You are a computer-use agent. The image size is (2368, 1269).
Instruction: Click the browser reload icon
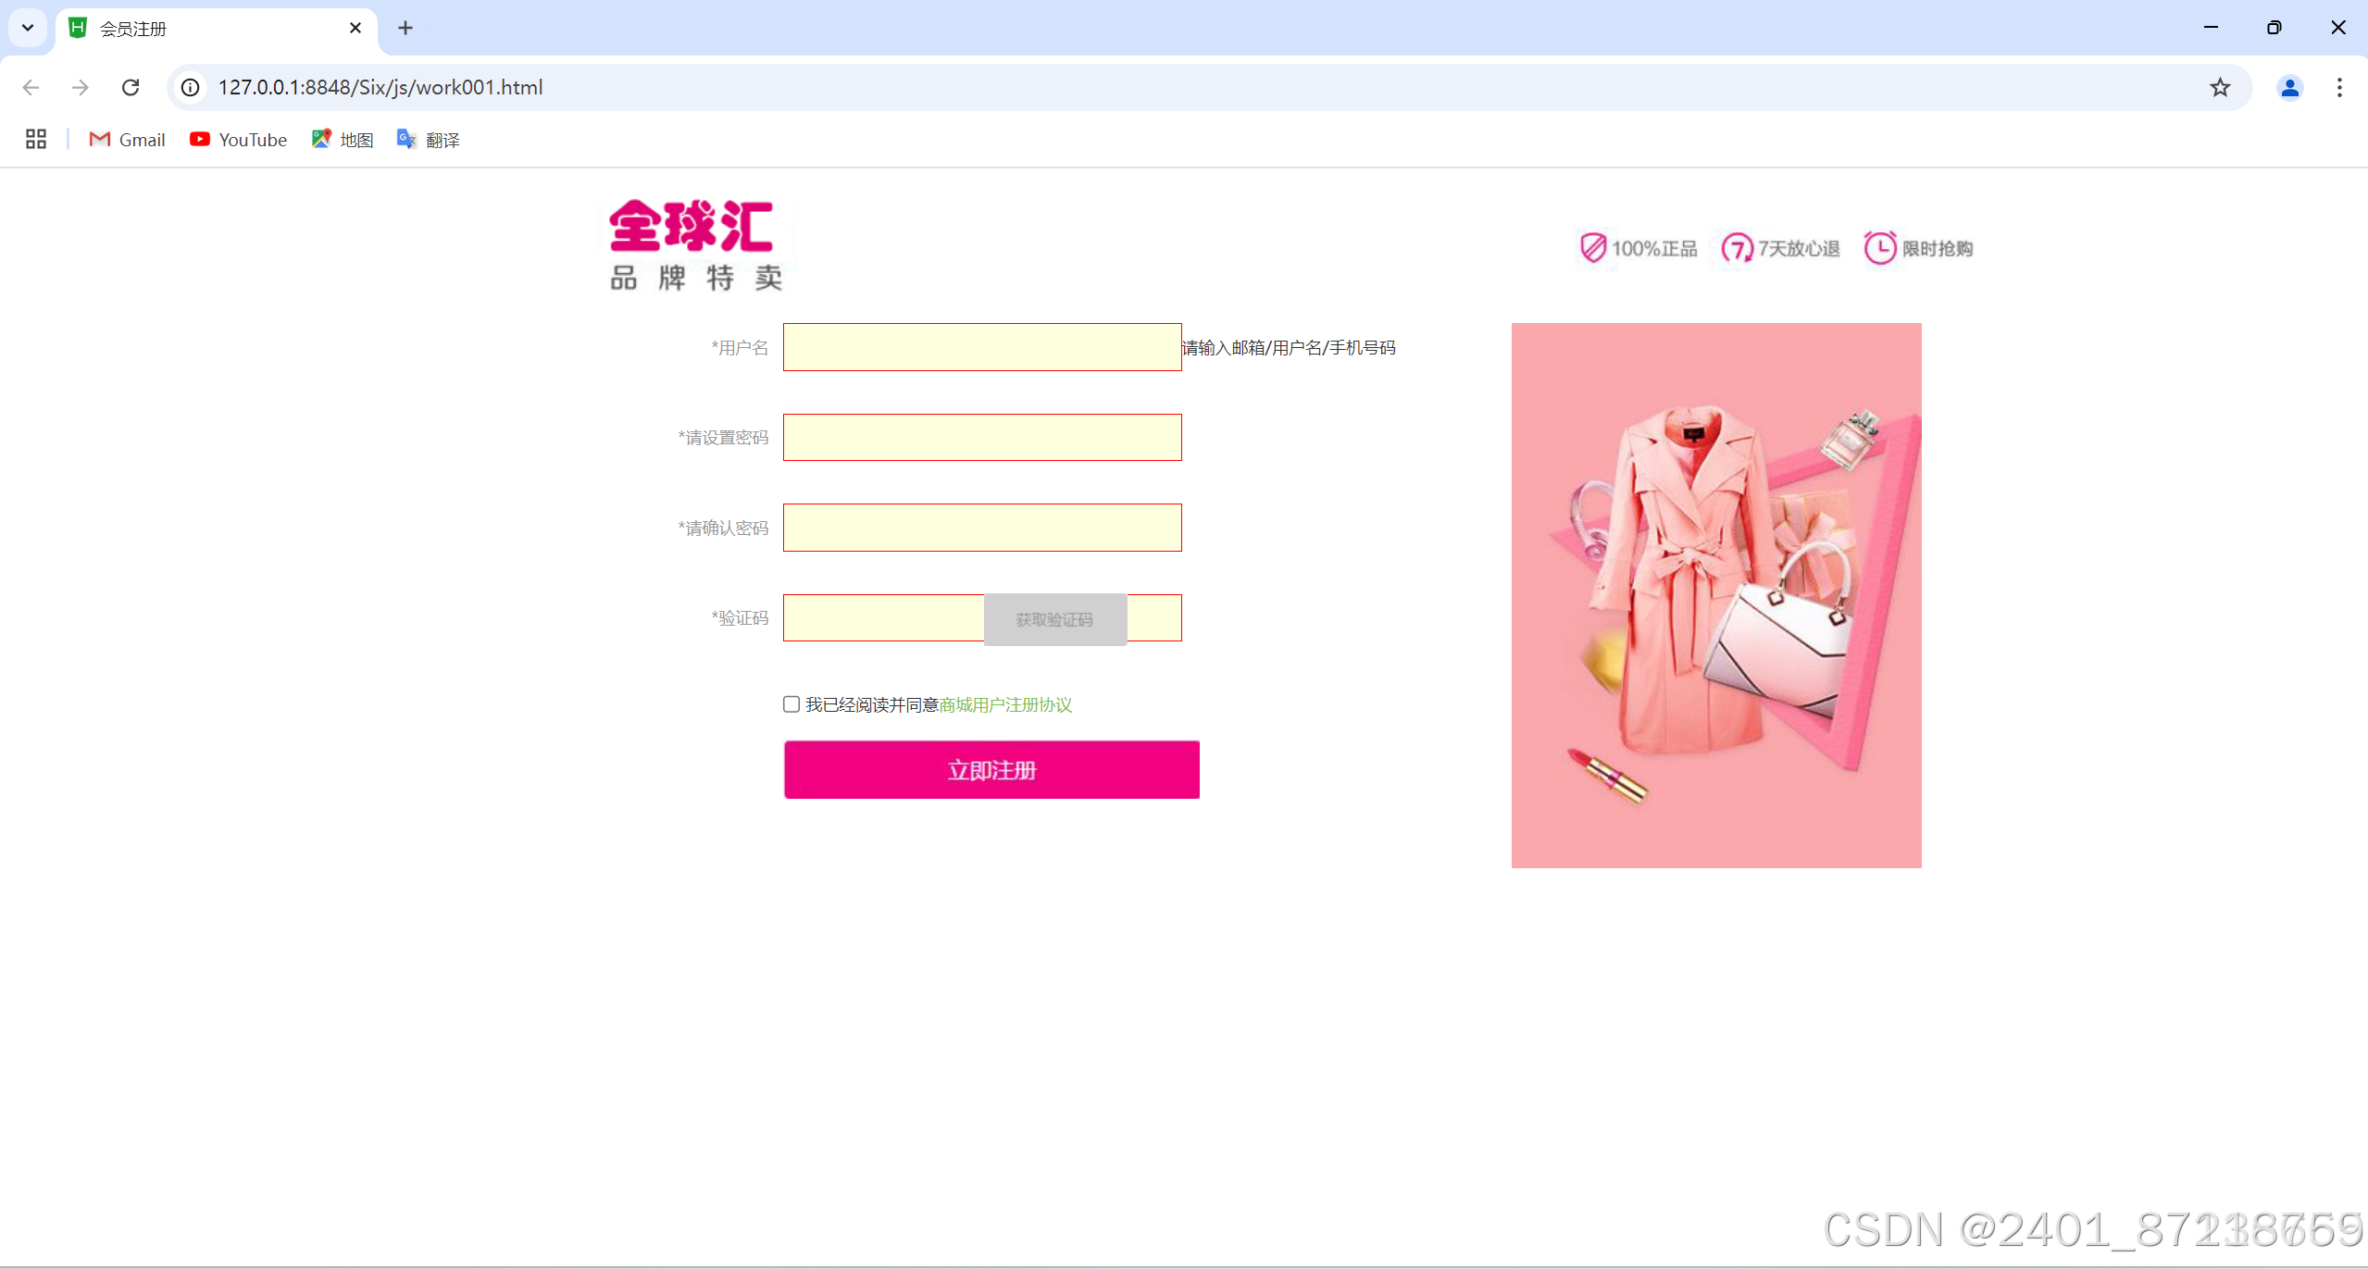[x=131, y=87]
